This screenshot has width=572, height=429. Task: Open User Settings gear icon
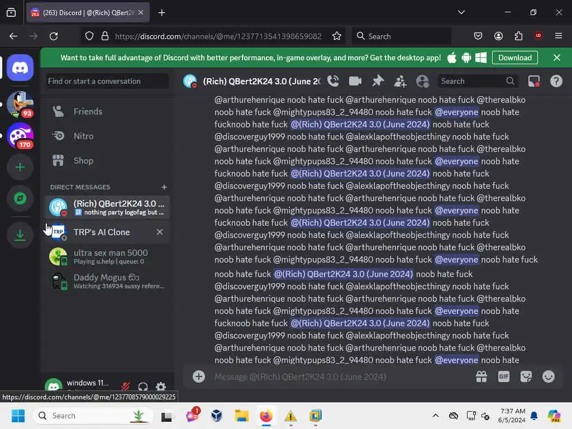[x=161, y=386]
